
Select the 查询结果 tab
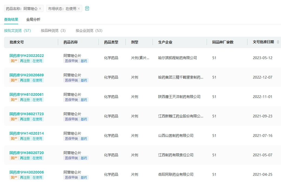click(11, 19)
